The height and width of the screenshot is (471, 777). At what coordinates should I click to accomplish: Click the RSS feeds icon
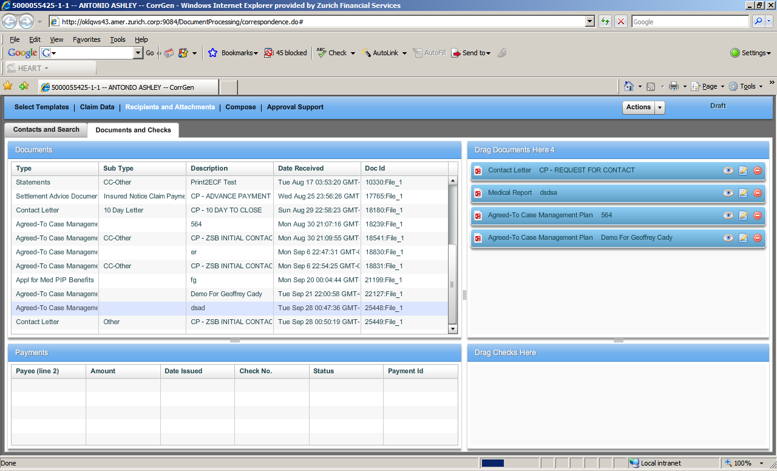651,86
